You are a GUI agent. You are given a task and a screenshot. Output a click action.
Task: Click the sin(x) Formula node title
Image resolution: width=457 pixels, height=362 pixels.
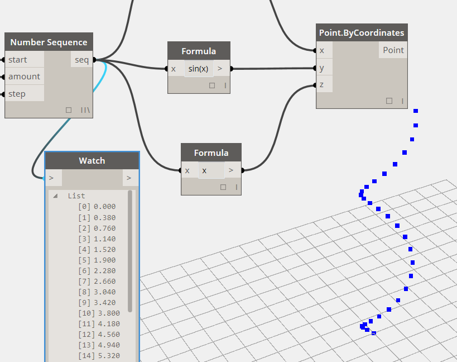[x=199, y=51]
